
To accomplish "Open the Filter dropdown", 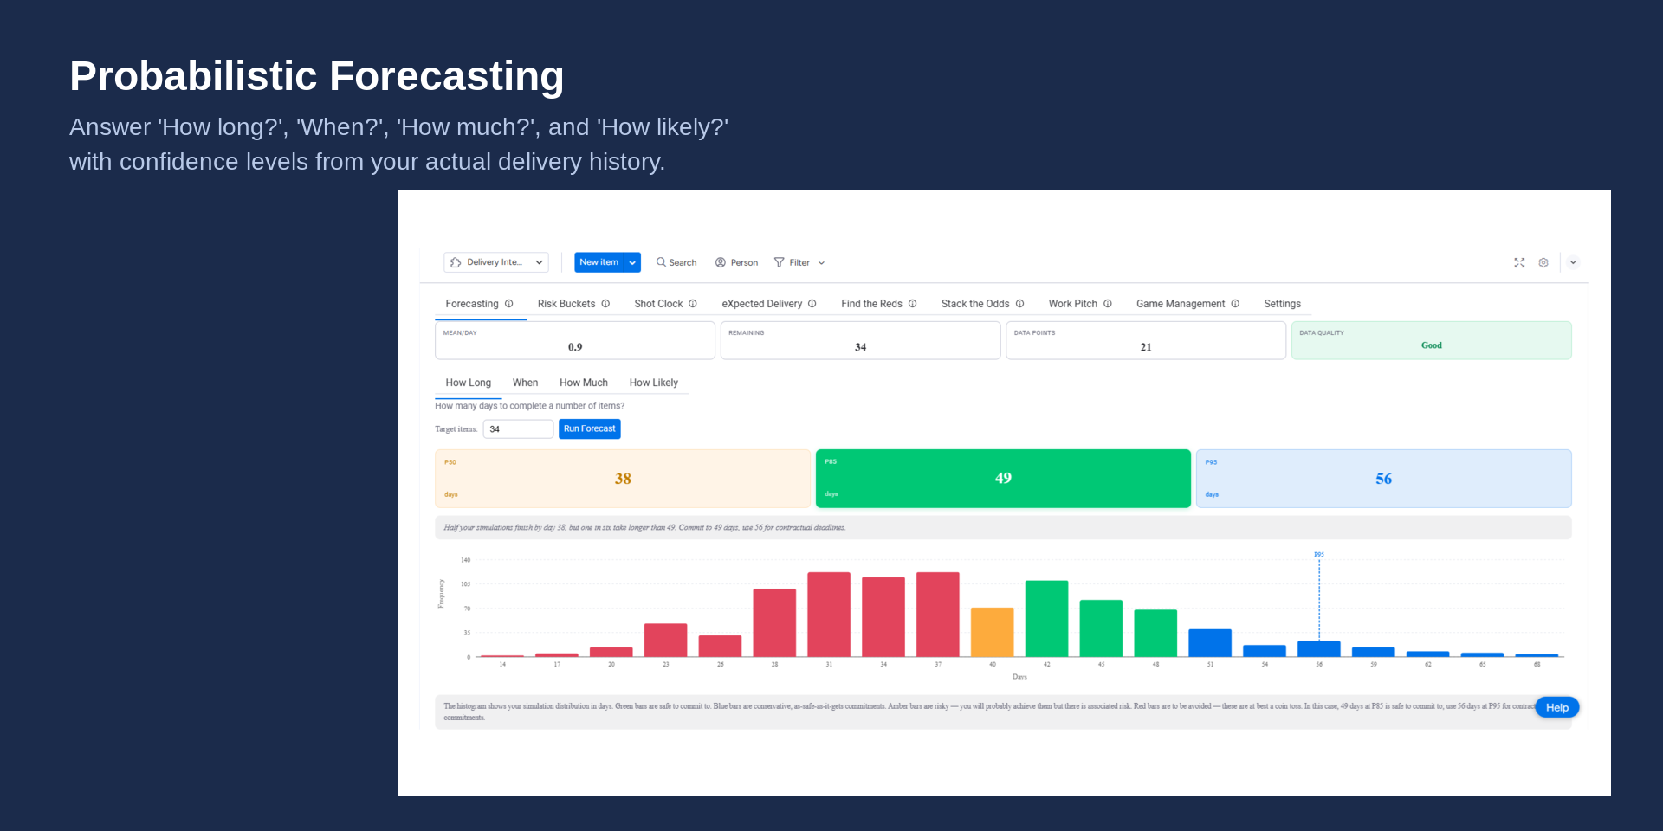I will click(x=799, y=262).
